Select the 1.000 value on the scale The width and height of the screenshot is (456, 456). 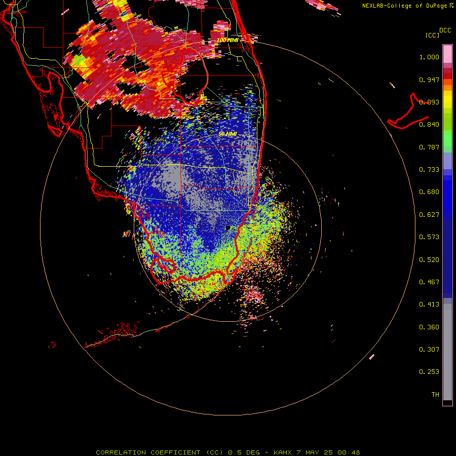click(429, 57)
